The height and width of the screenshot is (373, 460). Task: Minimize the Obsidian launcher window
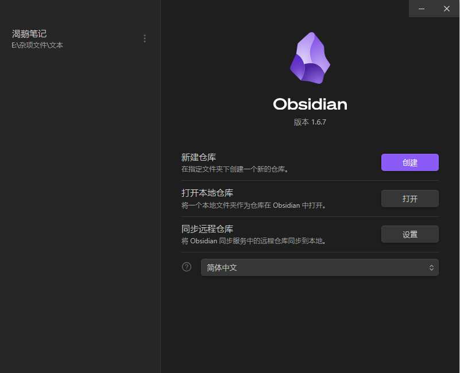click(422, 9)
